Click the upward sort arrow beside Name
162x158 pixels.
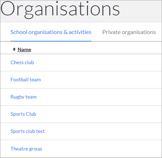click(x=14, y=48)
